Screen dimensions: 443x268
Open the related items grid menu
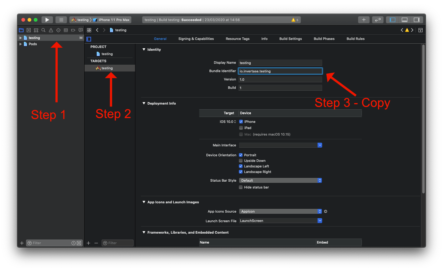click(89, 30)
